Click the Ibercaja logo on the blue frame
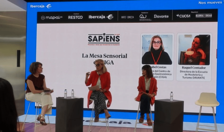The image size is (224, 132). pos(41,6)
